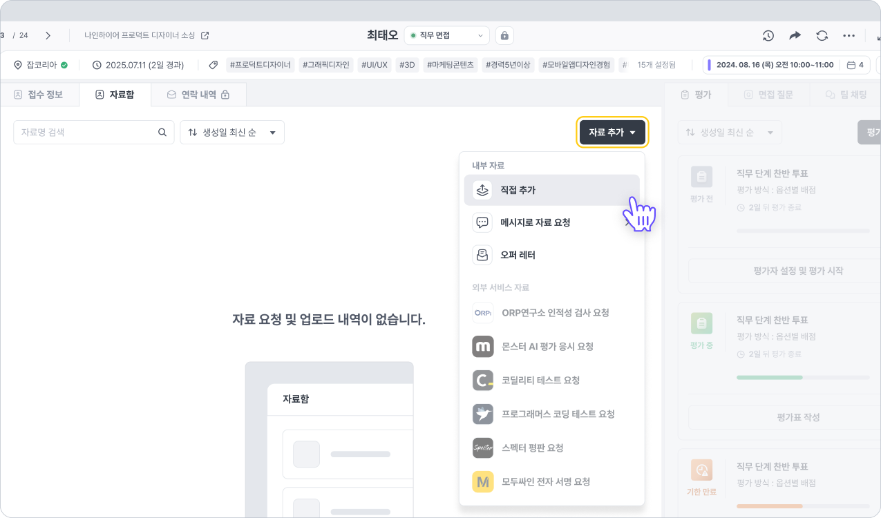Open the three-dot more options menu
The image size is (881, 518).
pyautogui.click(x=849, y=35)
